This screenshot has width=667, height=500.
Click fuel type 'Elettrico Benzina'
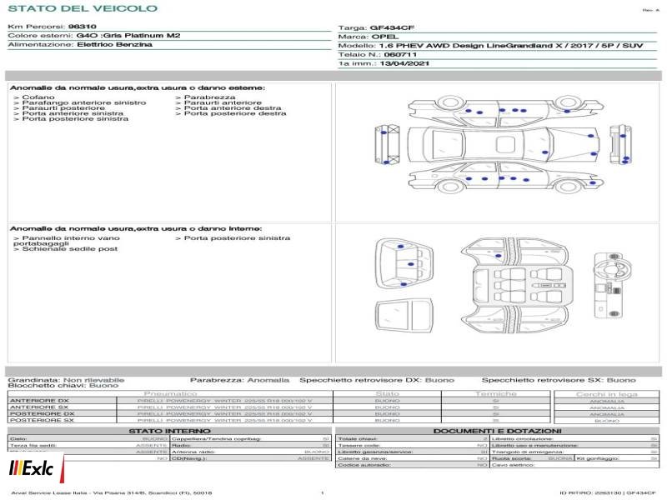point(114,44)
